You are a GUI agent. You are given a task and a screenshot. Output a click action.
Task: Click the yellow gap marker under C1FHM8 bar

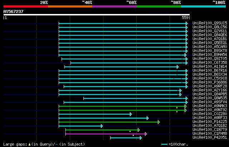point(133,135)
